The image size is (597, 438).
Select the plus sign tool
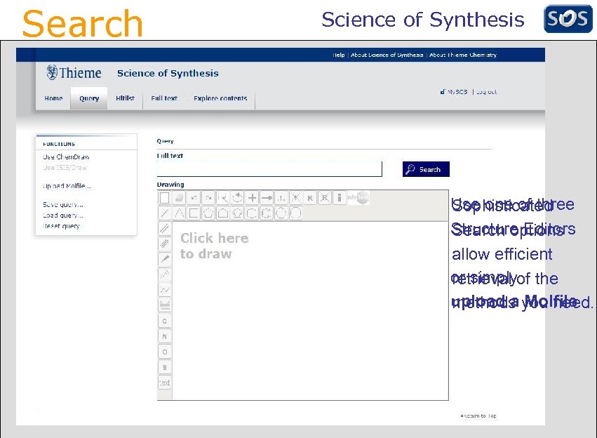coord(252,198)
